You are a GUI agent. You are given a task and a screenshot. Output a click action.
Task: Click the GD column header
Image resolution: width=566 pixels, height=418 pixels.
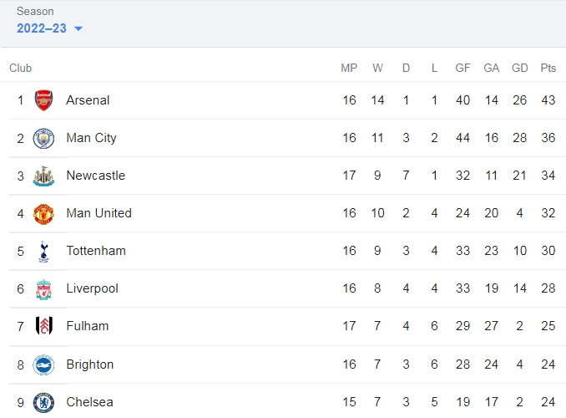click(x=520, y=68)
